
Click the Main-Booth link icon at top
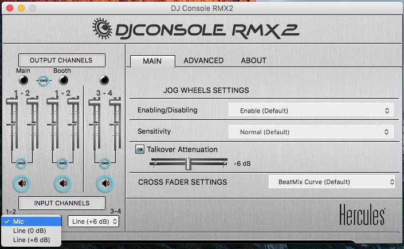(43, 81)
